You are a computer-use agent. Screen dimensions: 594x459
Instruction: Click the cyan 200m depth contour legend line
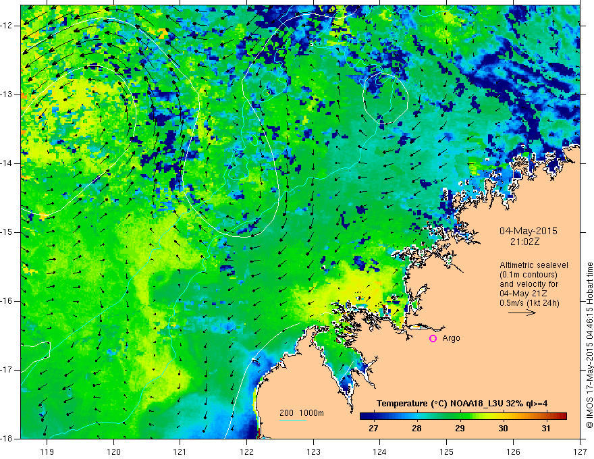coord(293,420)
